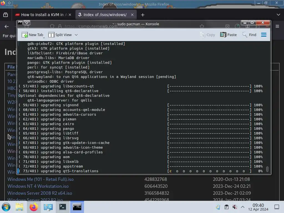284x213 pixels.
Task: Click the 'mariadb-libs: MariaDB driver' line
Action: pyautogui.click(x=58, y=58)
